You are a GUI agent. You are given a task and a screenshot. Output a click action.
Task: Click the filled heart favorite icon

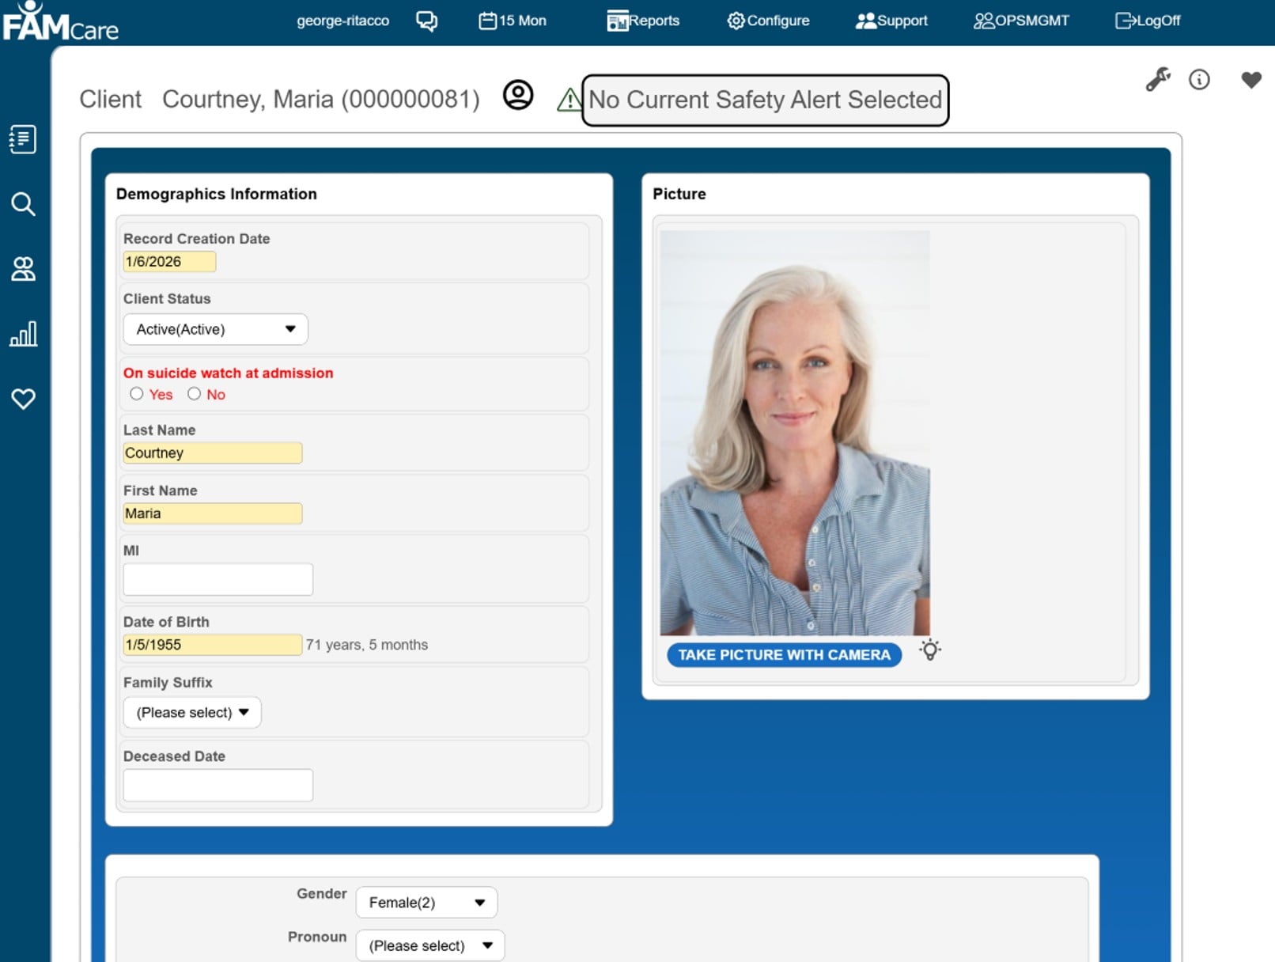pos(1251,80)
